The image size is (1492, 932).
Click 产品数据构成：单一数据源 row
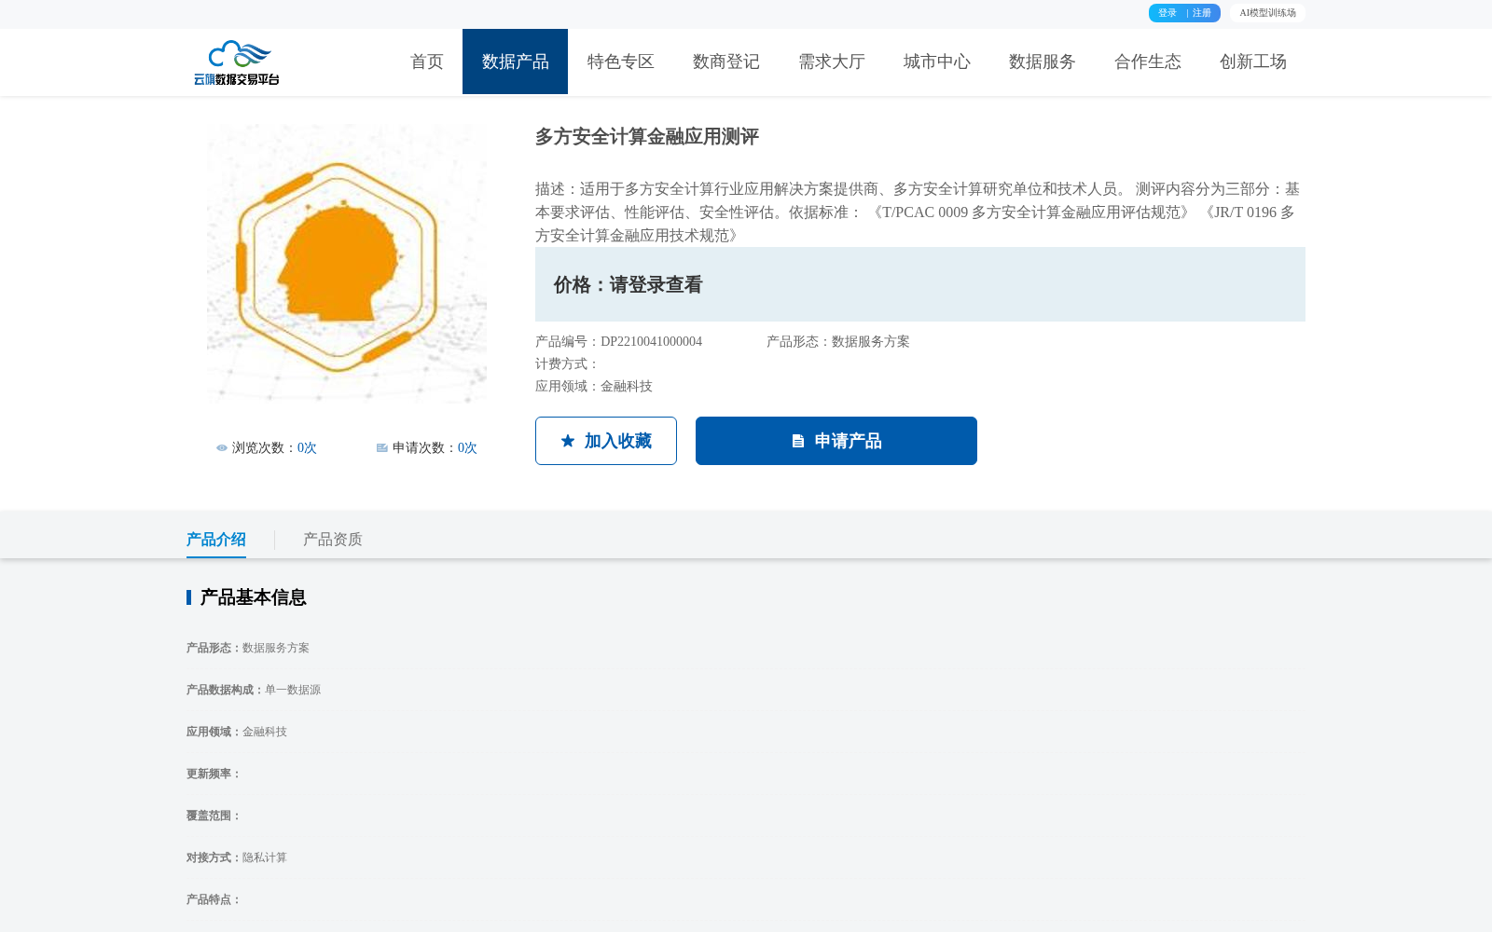click(254, 690)
